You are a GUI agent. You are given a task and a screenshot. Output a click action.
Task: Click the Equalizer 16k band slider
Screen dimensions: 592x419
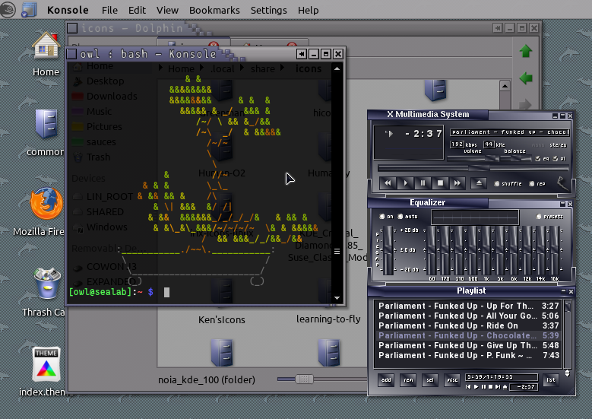[x=554, y=250]
